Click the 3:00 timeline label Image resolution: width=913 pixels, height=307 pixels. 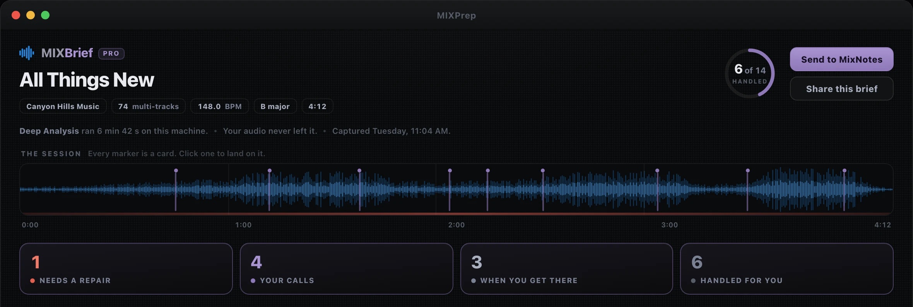(670, 225)
